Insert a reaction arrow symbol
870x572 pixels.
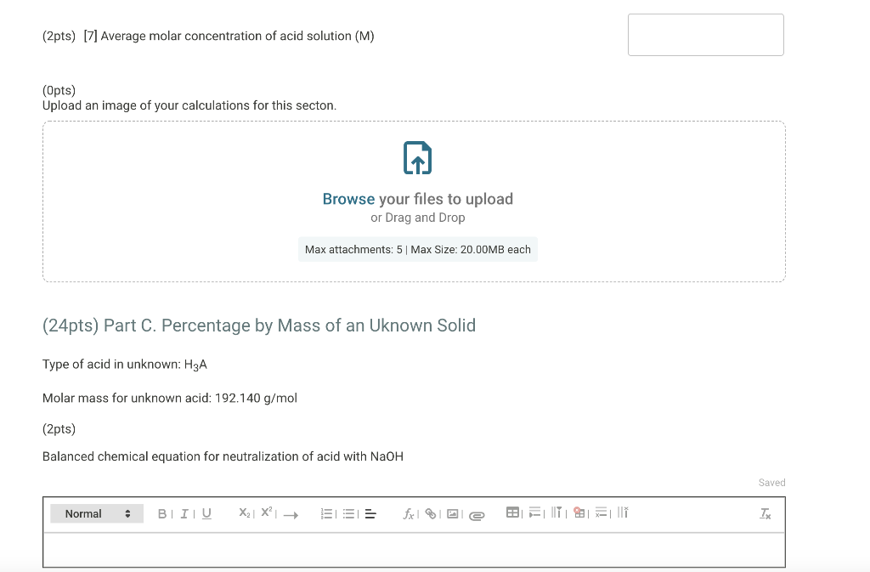(x=291, y=514)
